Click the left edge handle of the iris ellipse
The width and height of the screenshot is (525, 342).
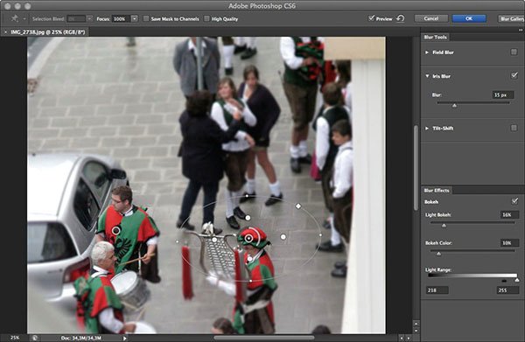[177, 241]
